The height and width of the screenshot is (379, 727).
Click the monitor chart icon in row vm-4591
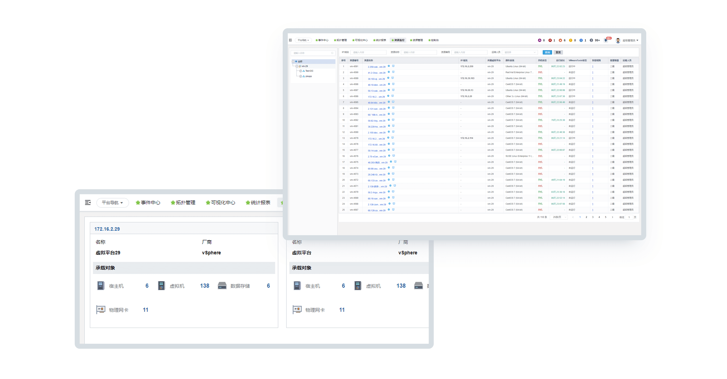pos(393,66)
